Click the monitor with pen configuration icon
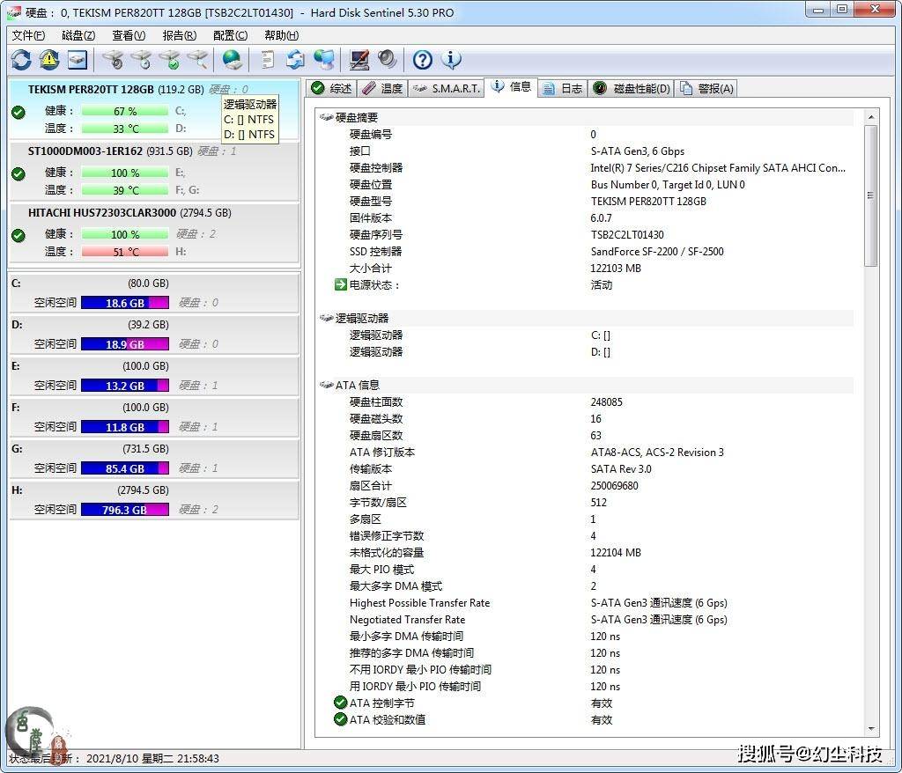The image size is (902, 773). tap(359, 60)
